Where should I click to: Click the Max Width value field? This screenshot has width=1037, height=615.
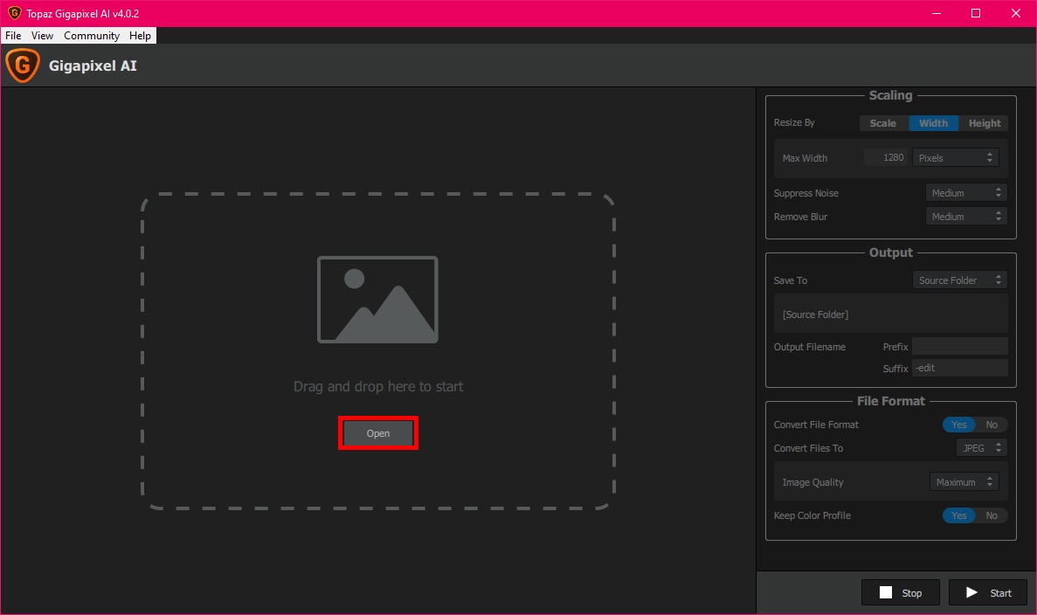(x=886, y=157)
